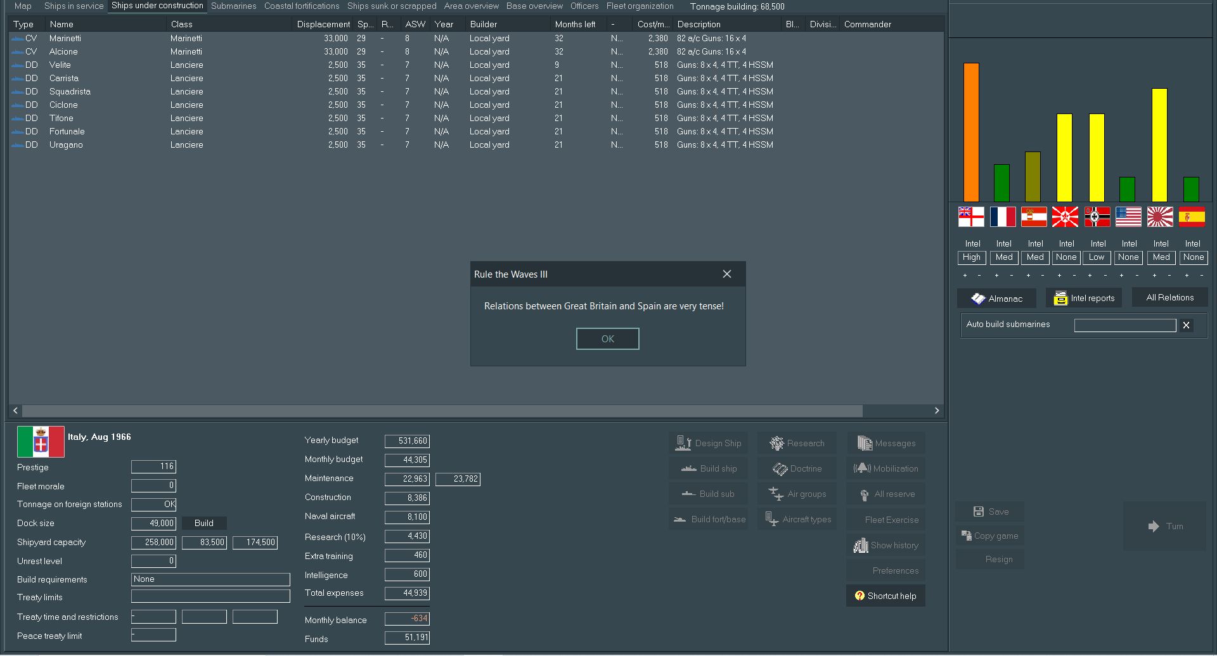Viewport: 1217px width, 656px height.
Task: Open the Area overview tab
Action: [x=471, y=6]
